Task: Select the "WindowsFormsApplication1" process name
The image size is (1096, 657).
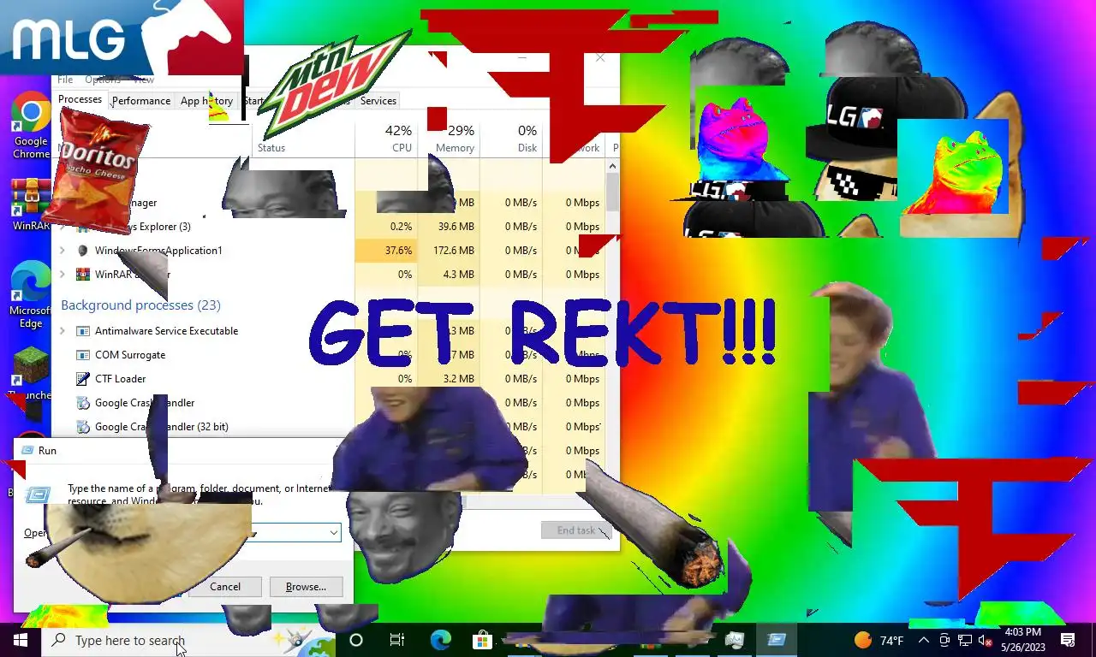Action: (x=158, y=251)
